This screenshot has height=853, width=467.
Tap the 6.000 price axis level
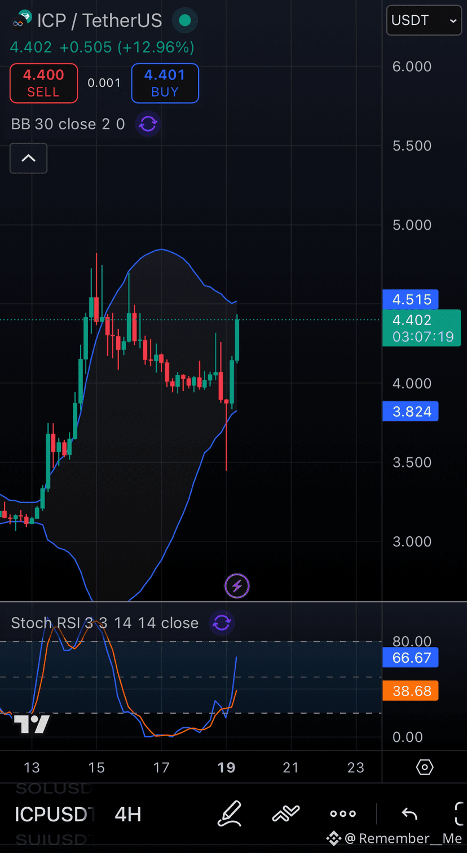click(412, 66)
